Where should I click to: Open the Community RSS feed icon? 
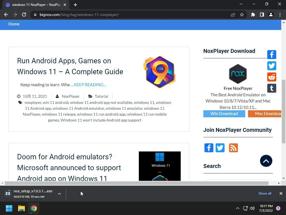click(x=233, y=148)
